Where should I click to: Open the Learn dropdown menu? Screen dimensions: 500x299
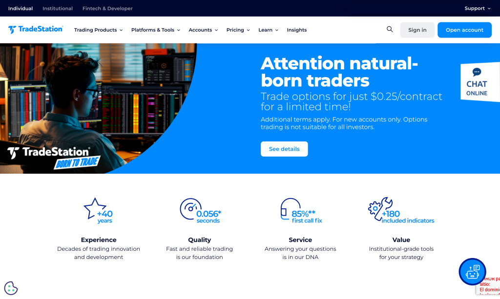coord(268,30)
